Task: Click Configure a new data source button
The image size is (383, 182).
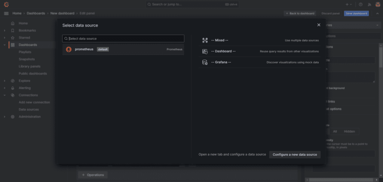Action: (x=295, y=155)
